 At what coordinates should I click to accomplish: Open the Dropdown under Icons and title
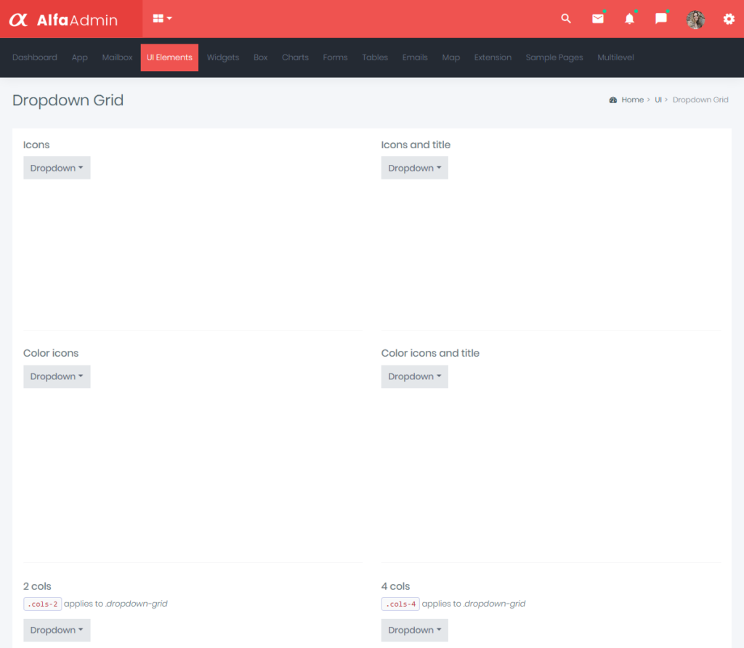(414, 168)
